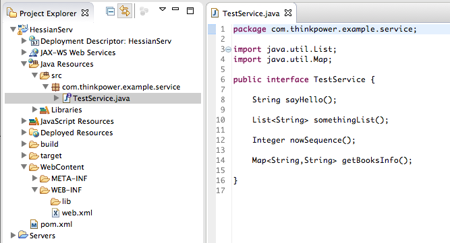Select TestService.java in the project tree
The width and height of the screenshot is (450, 243).
coord(103,98)
